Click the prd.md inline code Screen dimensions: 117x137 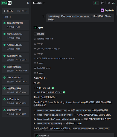(x=46, y=88)
